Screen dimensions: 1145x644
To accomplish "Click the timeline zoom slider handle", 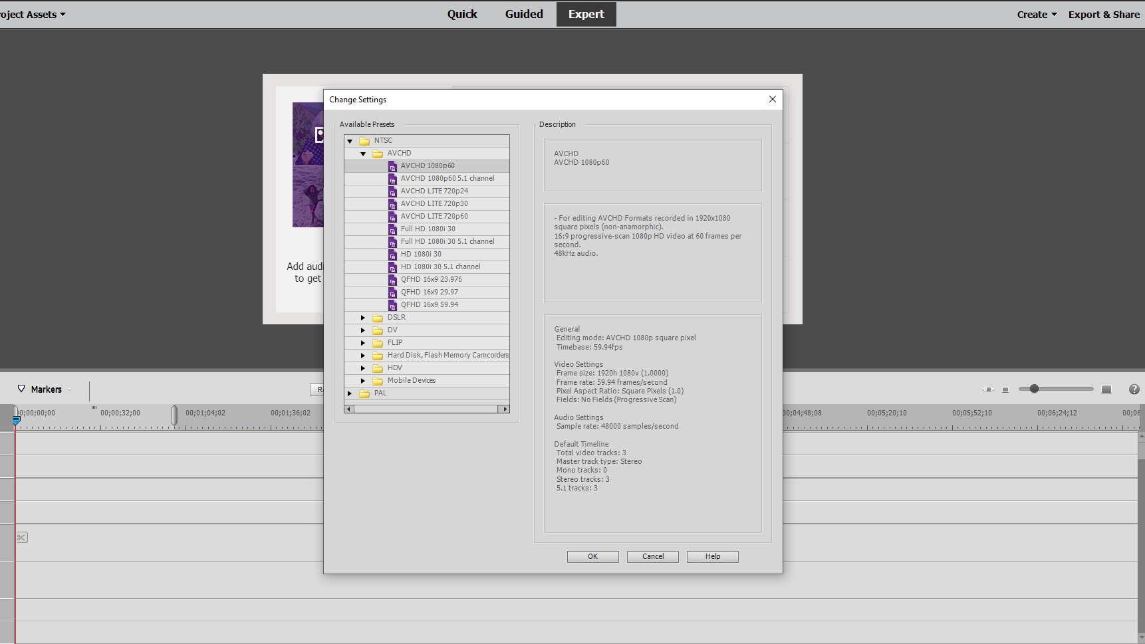I will tap(1033, 389).
